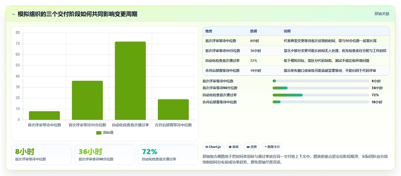Click the 数据 column header
401x176 pixels.
pos(254,31)
